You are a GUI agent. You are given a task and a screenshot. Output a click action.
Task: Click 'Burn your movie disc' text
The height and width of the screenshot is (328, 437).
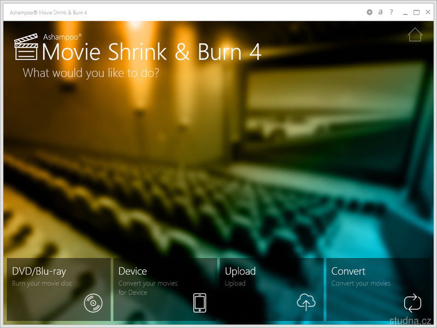point(42,283)
